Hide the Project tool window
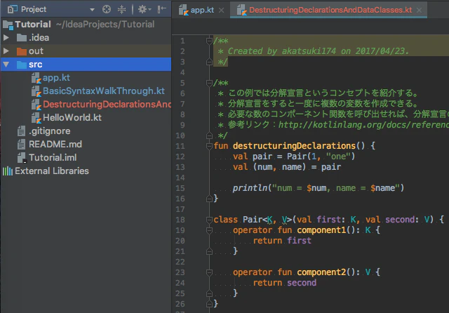The image size is (449, 313). tap(161, 9)
